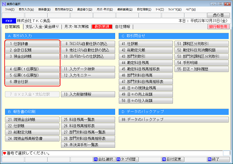The height and width of the screenshot is (164, 233).
Task: Open 47 部門別科目残高推移表 inquiry
Action: [x=146, y=82]
